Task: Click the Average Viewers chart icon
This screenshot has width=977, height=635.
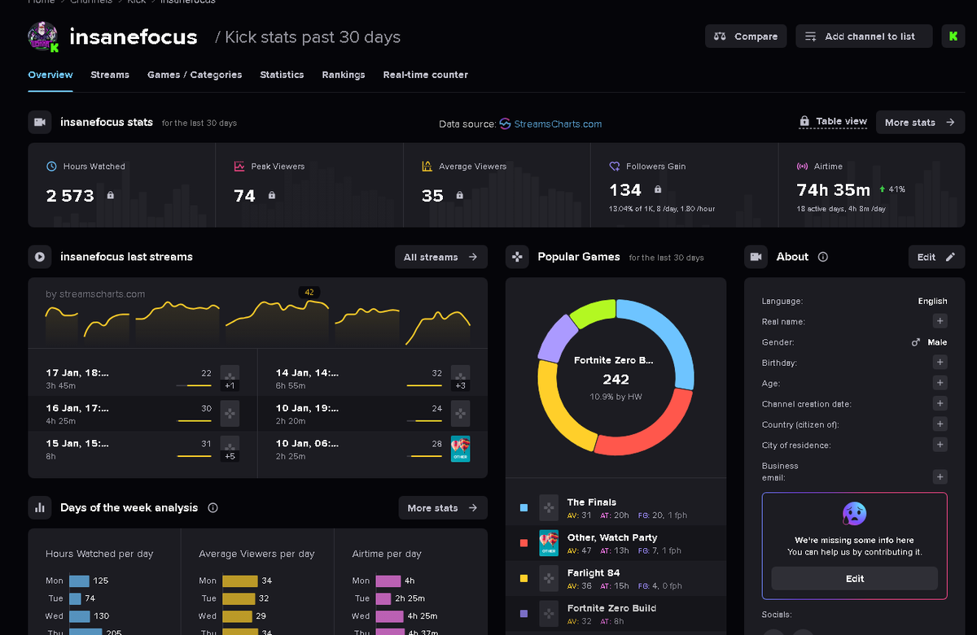Action: pyautogui.click(x=427, y=166)
